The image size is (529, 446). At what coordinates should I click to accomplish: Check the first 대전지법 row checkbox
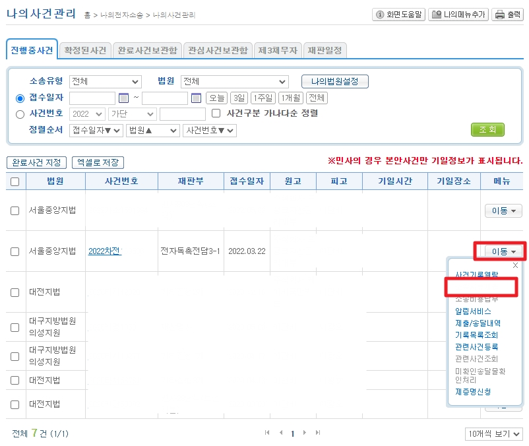[x=15, y=292]
